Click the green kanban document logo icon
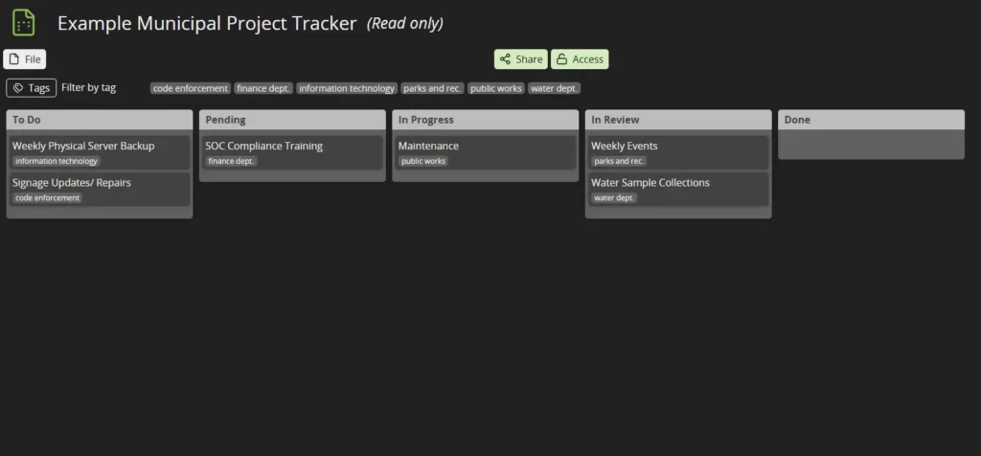Image resolution: width=981 pixels, height=456 pixels. (x=24, y=23)
